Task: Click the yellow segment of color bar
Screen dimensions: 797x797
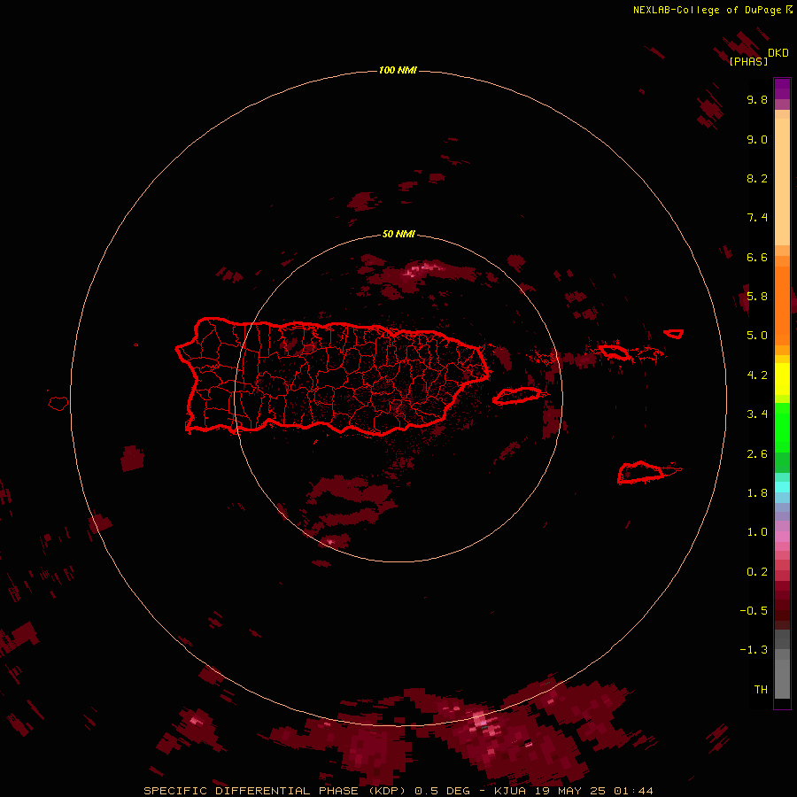Action: coord(782,379)
